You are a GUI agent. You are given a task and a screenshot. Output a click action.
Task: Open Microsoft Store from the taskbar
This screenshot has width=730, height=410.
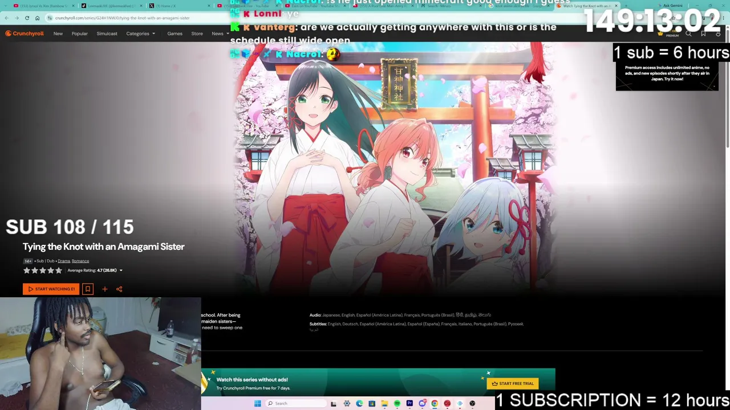click(372, 404)
